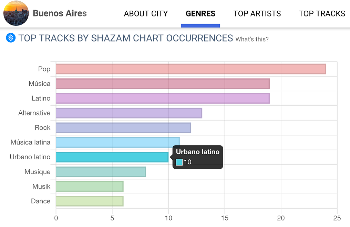350x227 pixels.
Task: Click the Música bar in the chart
Action: click(x=163, y=84)
